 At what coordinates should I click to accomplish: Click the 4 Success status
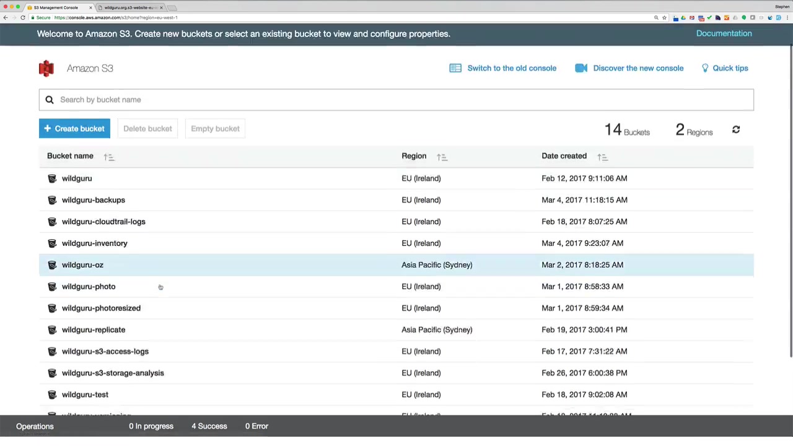coord(209,426)
